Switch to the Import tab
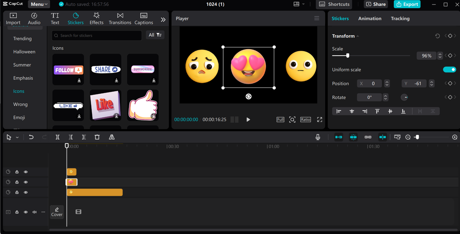 (13, 19)
